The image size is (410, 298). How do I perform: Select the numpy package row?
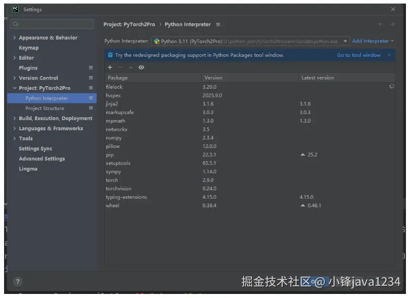tap(250, 137)
